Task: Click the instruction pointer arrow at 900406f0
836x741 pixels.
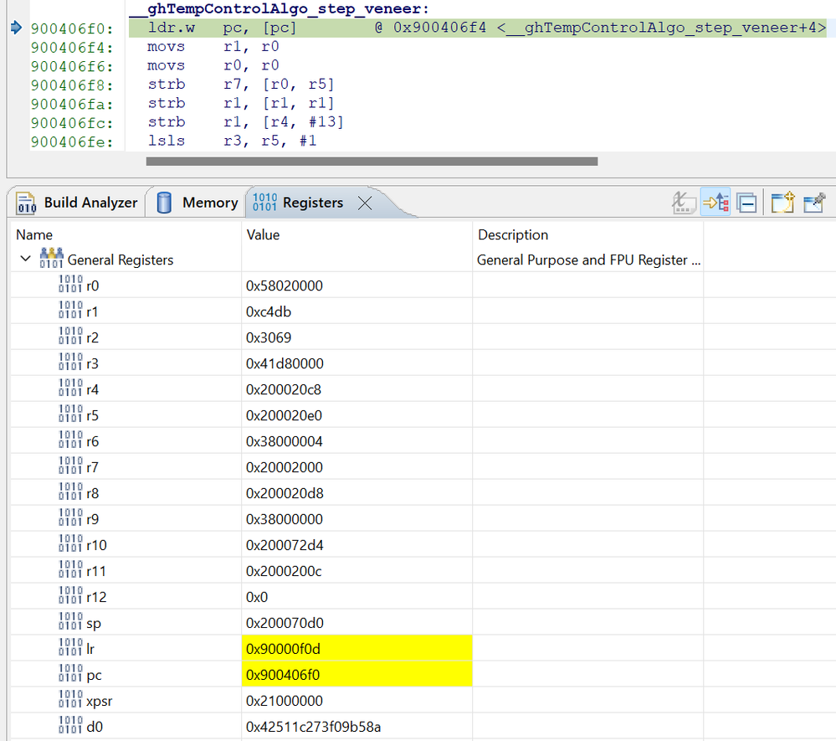Action: [x=16, y=27]
